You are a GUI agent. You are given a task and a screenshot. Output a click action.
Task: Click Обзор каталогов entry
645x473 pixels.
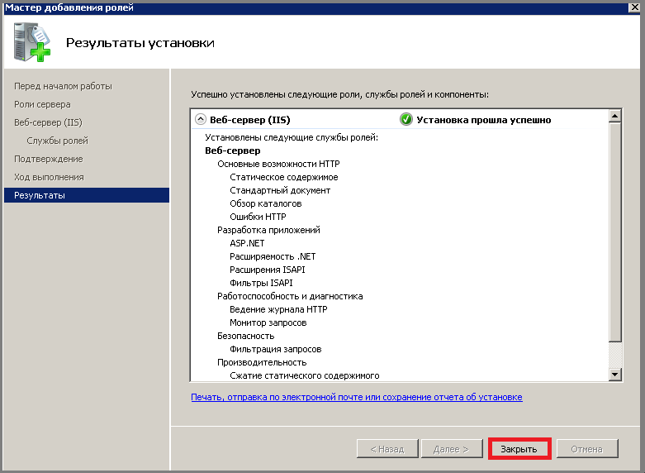click(266, 203)
